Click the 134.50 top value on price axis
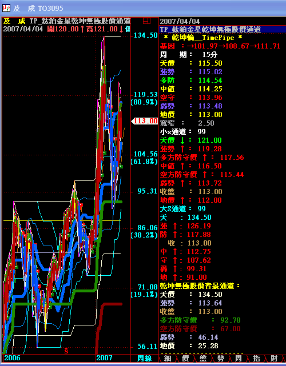 (146, 35)
